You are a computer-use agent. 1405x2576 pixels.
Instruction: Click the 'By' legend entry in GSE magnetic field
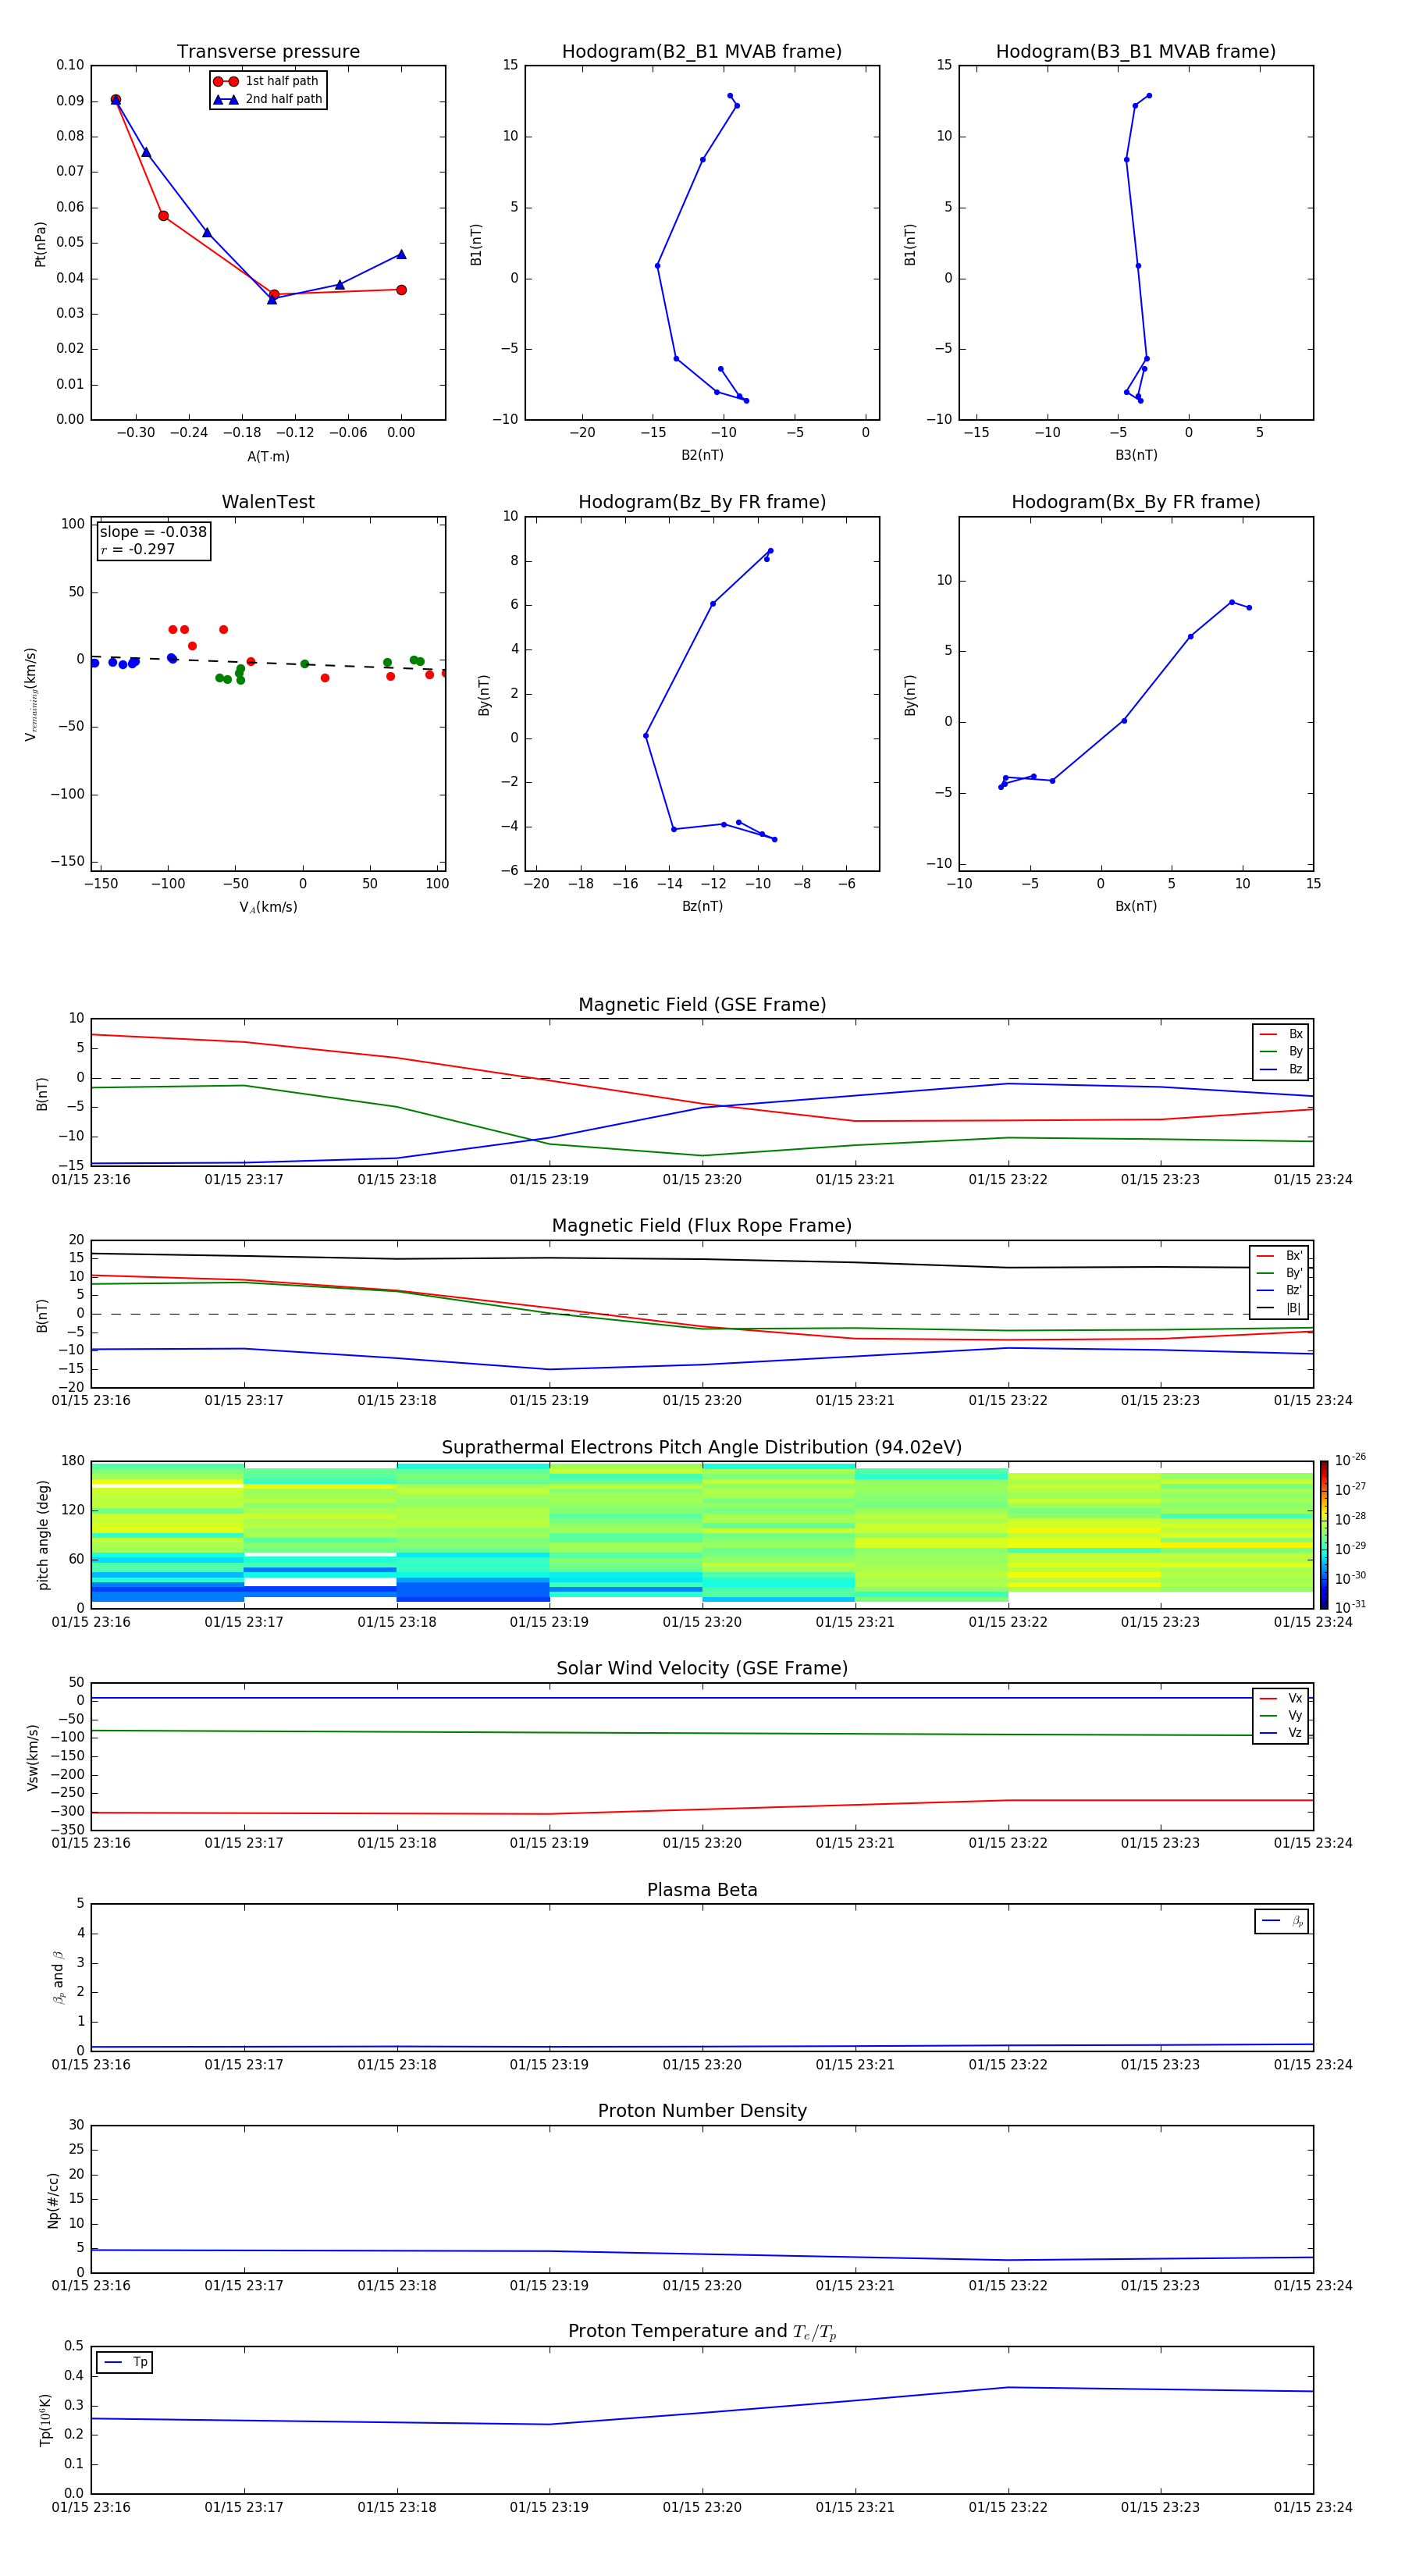click(x=1281, y=1051)
